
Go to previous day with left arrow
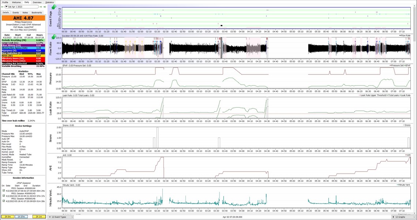[x=3, y=7]
